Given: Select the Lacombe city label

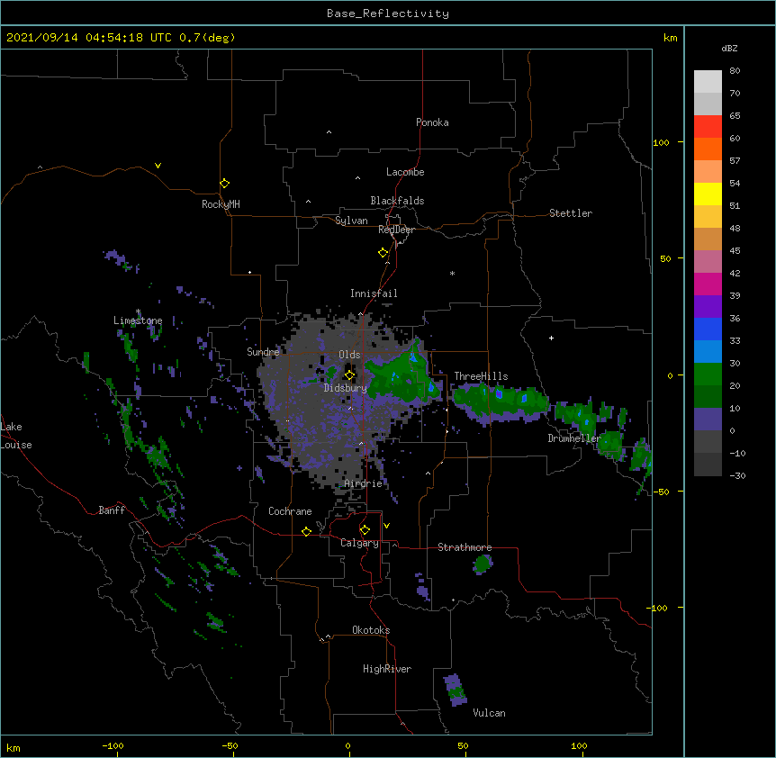Looking at the screenshot, I should click(405, 172).
